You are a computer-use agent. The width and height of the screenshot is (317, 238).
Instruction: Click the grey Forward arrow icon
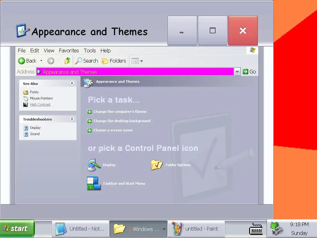[51, 61]
